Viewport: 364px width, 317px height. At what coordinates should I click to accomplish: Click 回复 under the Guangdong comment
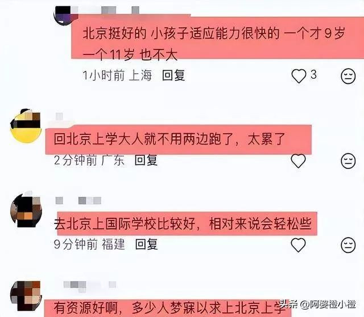[x=146, y=160]
